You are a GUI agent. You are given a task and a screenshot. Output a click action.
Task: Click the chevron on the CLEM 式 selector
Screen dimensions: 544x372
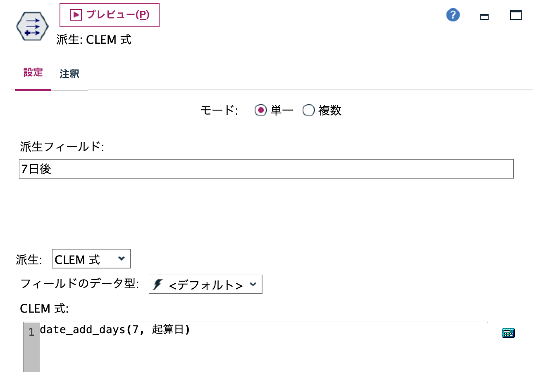(121, 259)
